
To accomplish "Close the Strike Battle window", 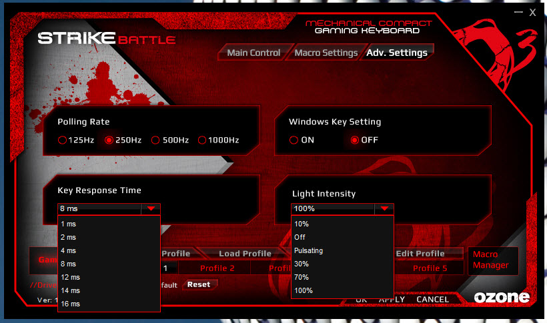I will 532,12.
